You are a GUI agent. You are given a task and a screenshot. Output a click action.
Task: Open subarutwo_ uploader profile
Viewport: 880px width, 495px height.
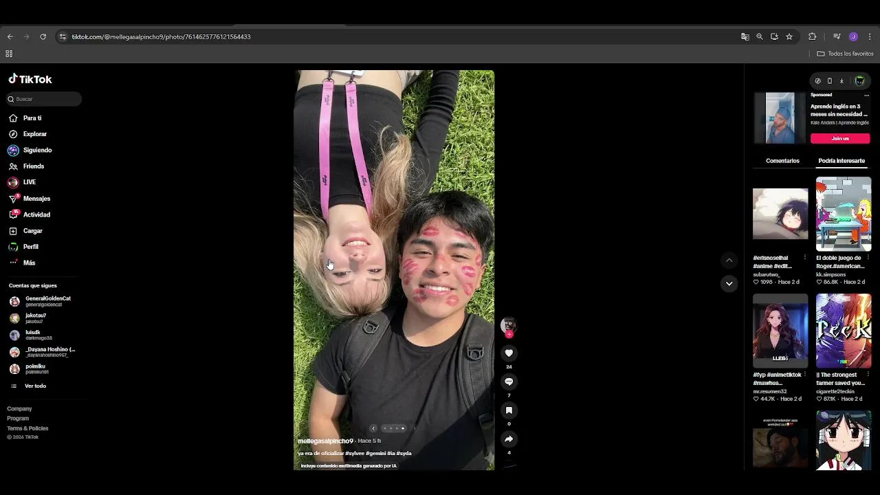(x=767, y=274)
